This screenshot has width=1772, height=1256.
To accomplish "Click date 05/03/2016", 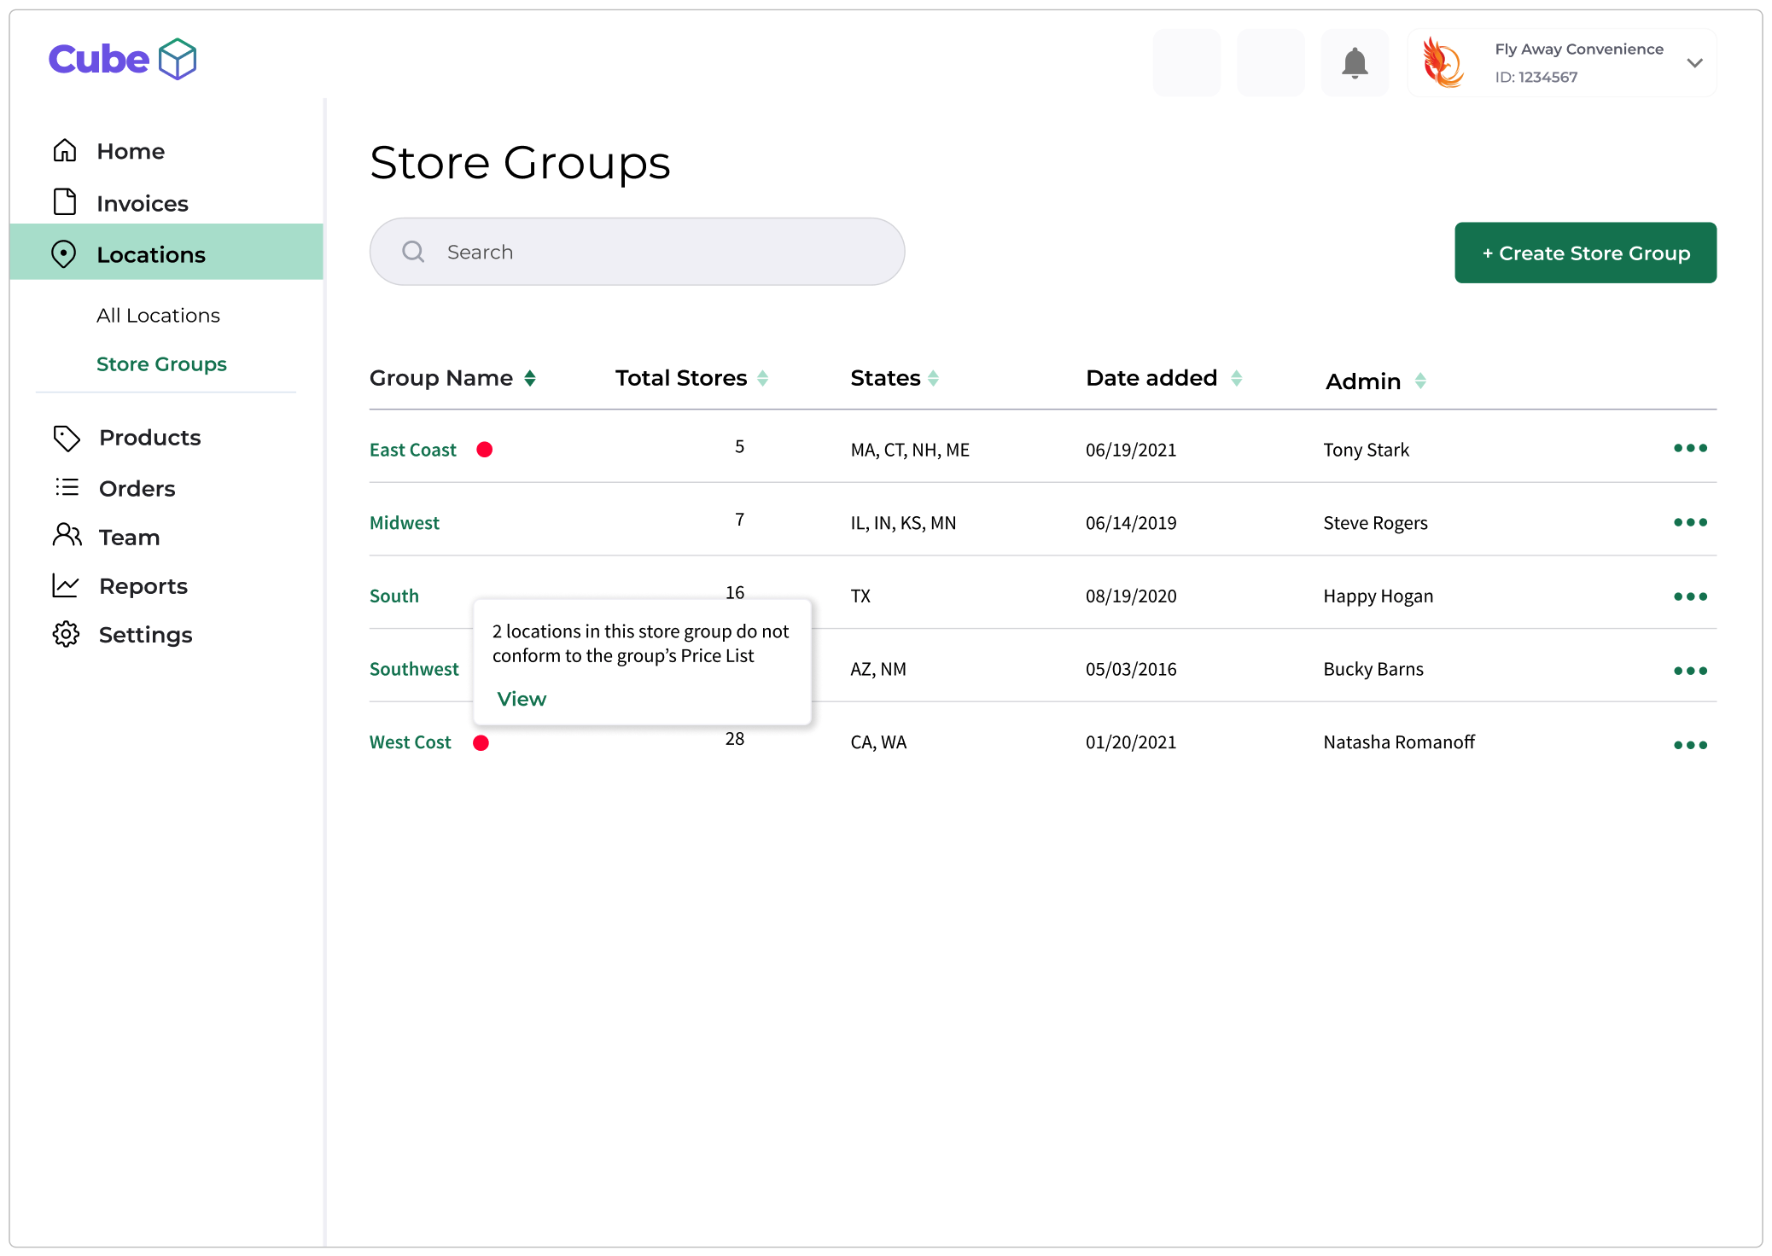I will (x=1131, y=669).
